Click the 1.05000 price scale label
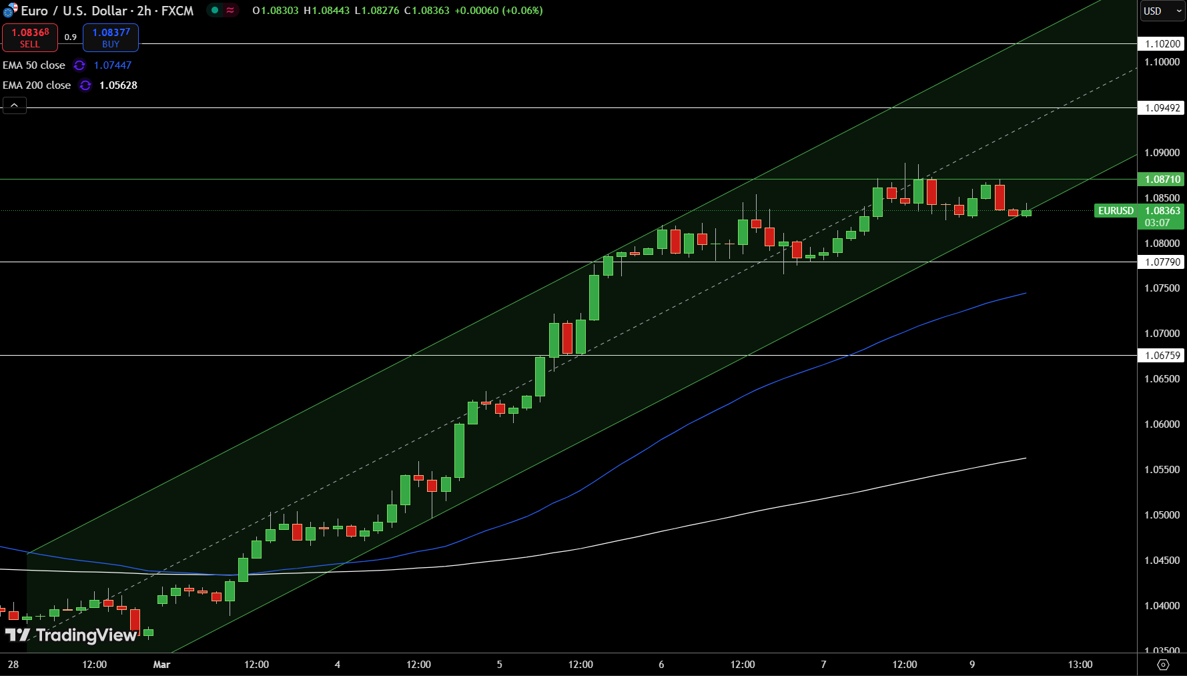Viewport: 1187px width, 676px height. pyautogui.click(x=1162, y=515)
